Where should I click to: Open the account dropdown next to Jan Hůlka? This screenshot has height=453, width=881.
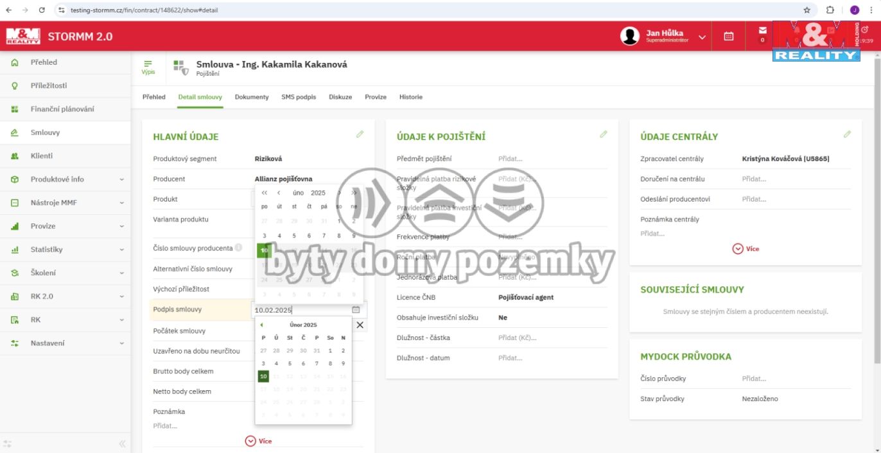click(702, 37)
